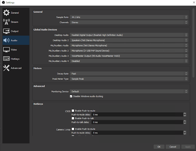Click the Apply button
196x151 pixels.
(x=188, y=147)
